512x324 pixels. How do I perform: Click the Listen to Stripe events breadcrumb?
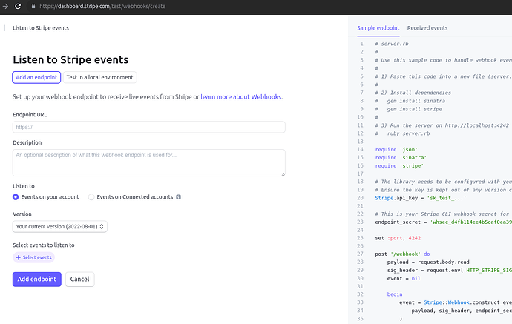pos(41,28)
